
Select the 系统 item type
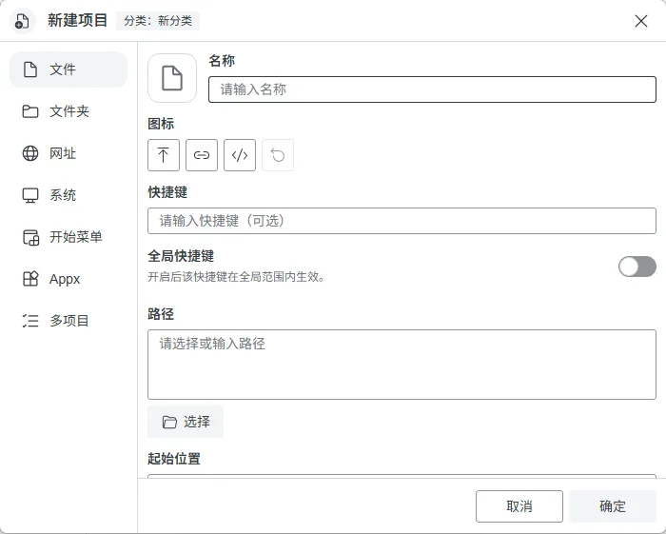69,195
